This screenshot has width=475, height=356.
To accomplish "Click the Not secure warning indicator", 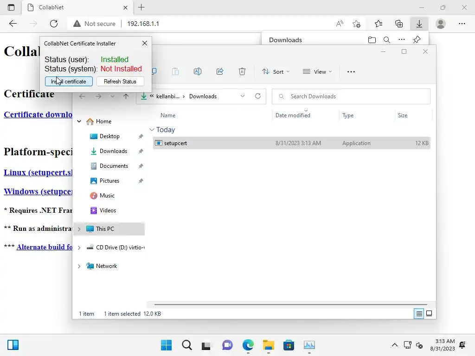I will 95,24.
